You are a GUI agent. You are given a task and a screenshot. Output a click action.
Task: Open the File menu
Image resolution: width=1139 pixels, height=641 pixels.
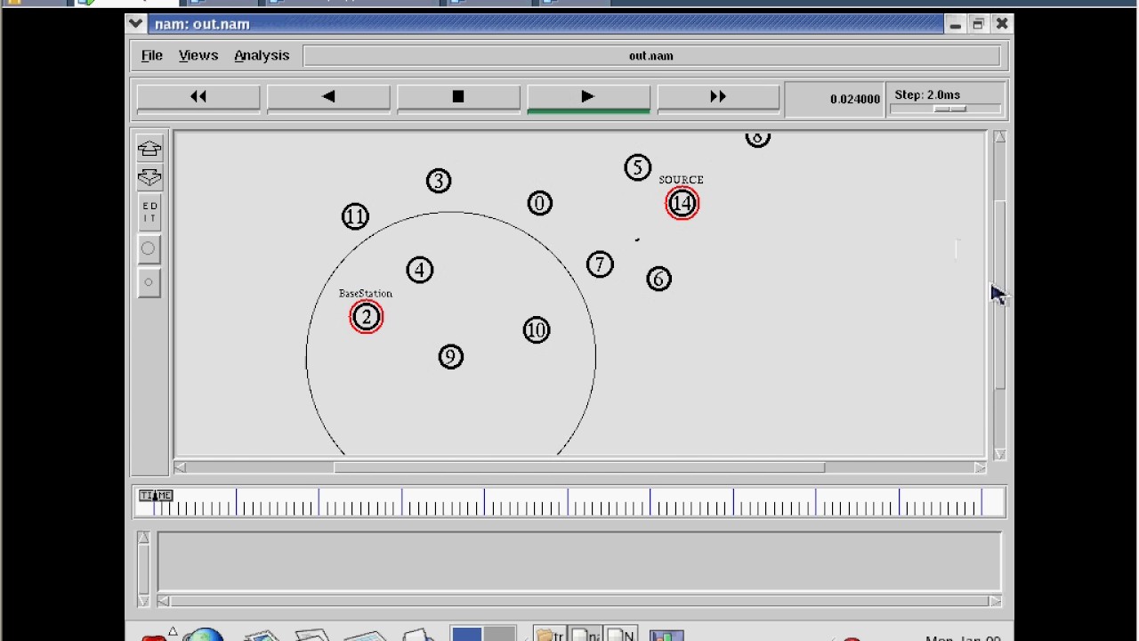coord(151,55)
